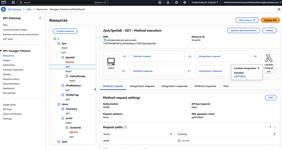Click the Lambda integration icon
Image resolution: width=282 pixels, height=149 pixels.
[x=269, y=58]
